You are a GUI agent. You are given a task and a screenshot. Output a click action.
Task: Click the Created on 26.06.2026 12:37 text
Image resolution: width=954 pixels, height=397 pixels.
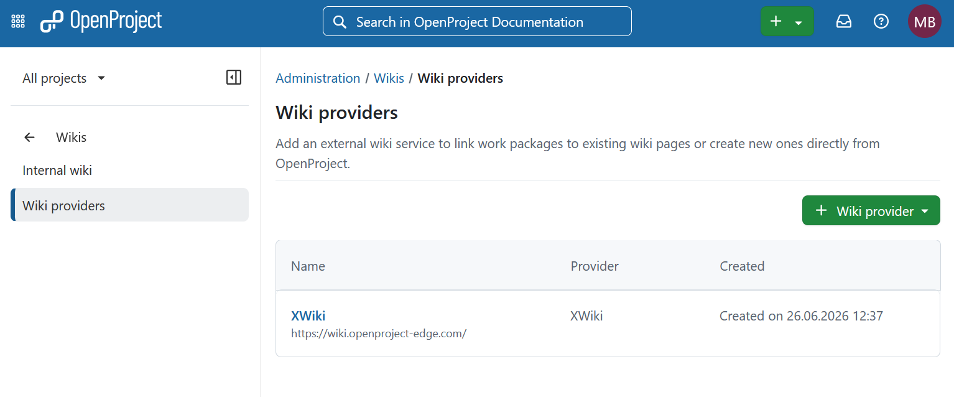[x=801, y=316]
